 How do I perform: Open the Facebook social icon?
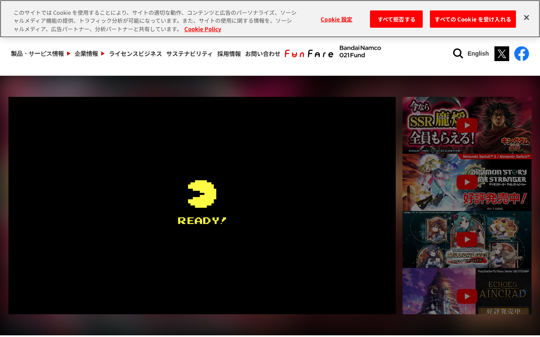pos(521,53)
